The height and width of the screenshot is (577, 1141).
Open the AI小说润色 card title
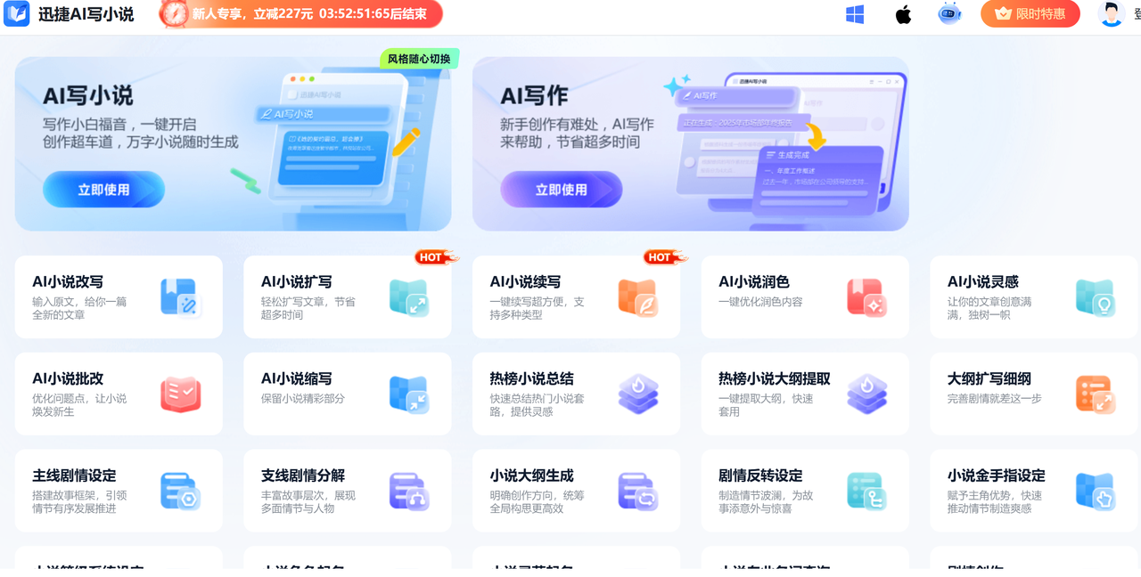click(754, 281)
